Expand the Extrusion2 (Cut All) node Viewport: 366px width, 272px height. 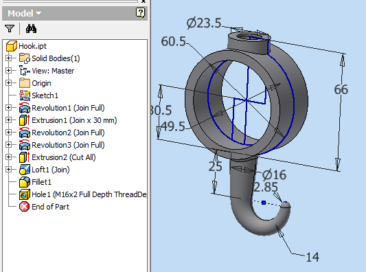point(9,157)
